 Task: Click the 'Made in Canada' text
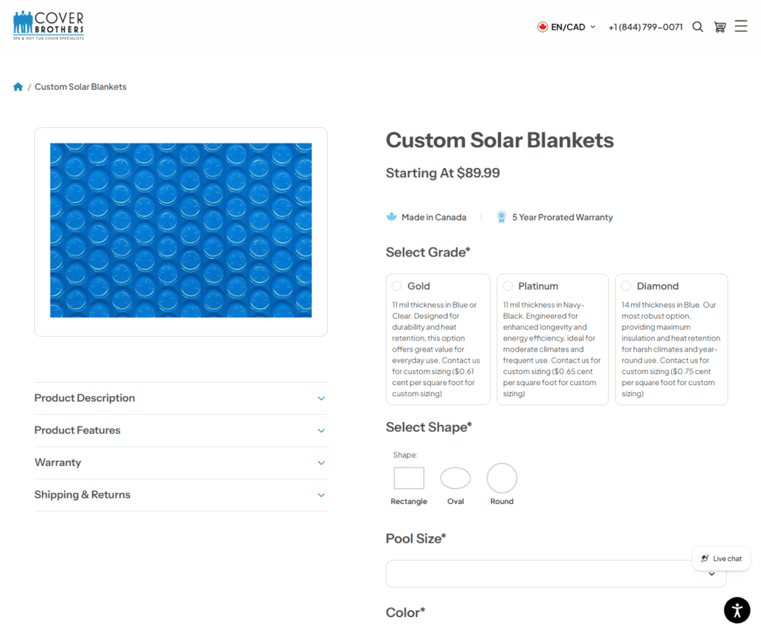click(x=433, y=217)
